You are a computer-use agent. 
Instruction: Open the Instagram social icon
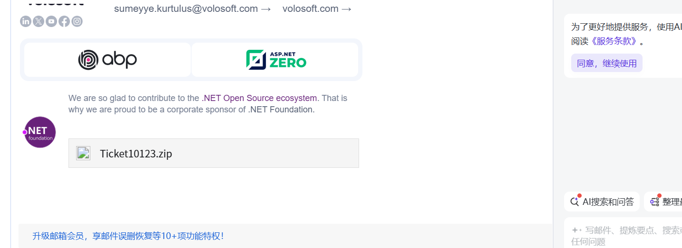[x=77, y=21]
